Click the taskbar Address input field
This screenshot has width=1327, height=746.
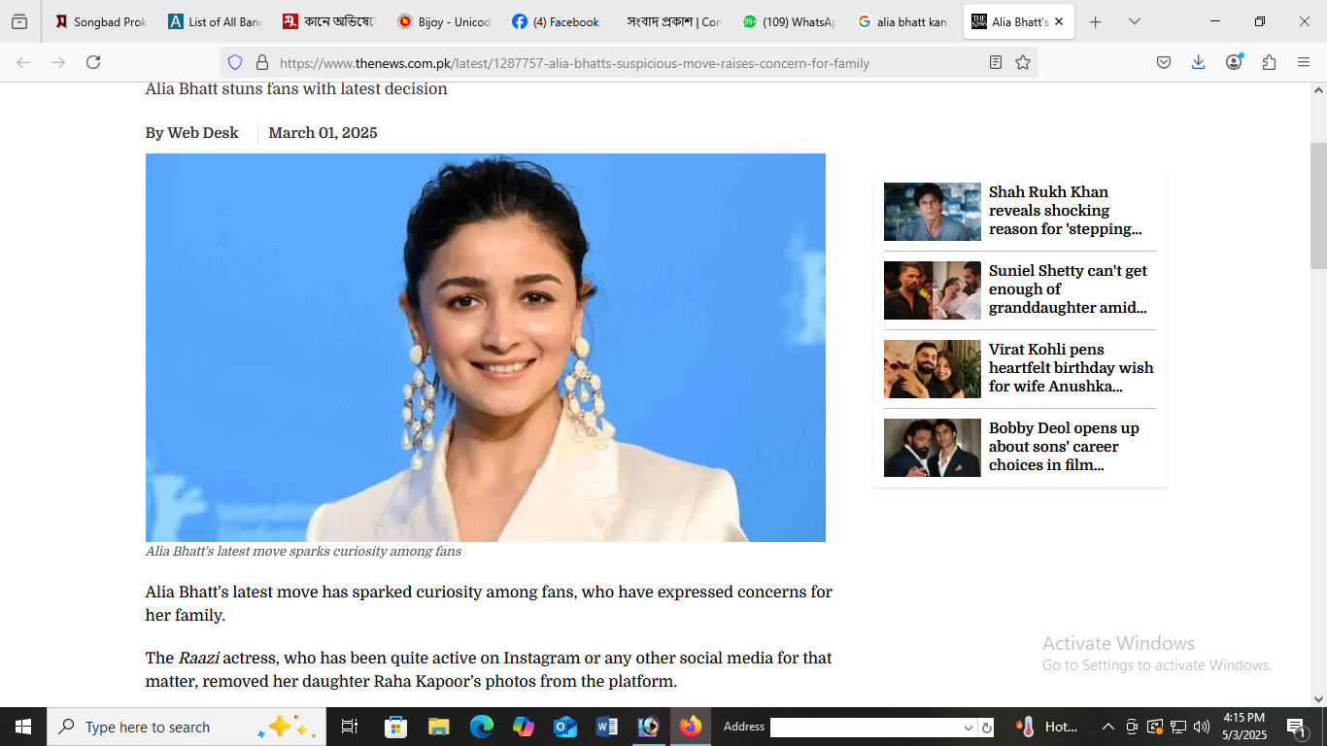pyautogui.click(x=865, y=728)
